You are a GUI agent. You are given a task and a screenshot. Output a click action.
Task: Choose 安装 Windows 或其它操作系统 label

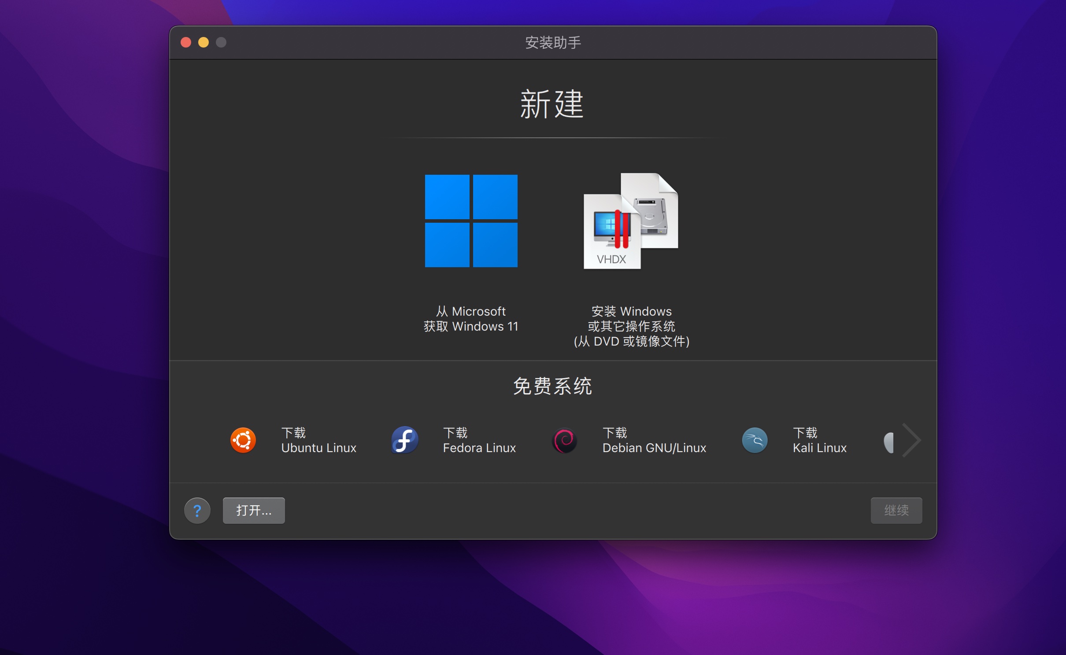631,326
